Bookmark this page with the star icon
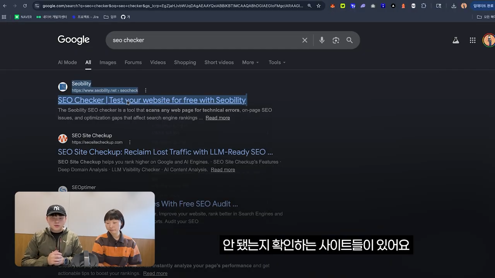 319,6
